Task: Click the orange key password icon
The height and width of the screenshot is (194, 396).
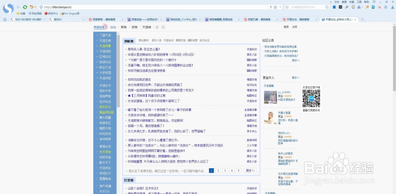Action: [x=367, y=7]
